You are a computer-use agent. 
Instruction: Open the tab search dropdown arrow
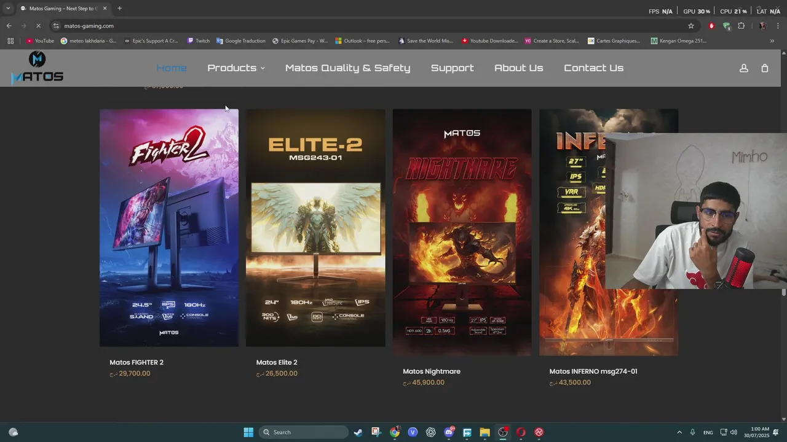pos(8,9)
